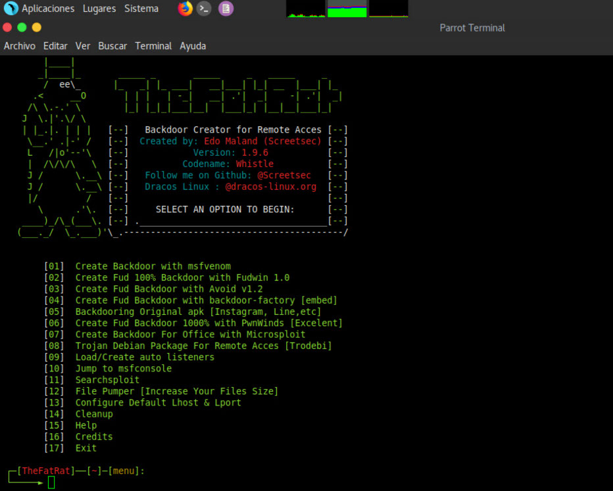Open the terminal launcher icon in the panel
The height and width of the screenshot is (491, 613).
(x=204, y=8)
